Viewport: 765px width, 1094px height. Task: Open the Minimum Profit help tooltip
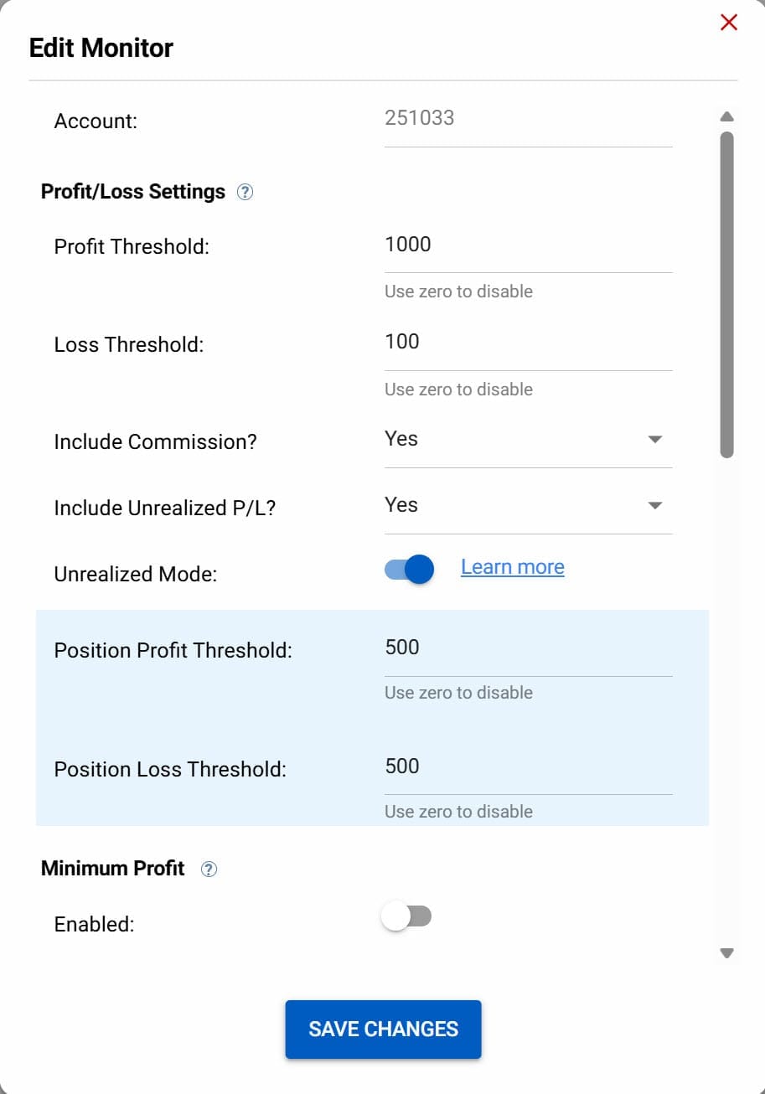coord(209,869)
